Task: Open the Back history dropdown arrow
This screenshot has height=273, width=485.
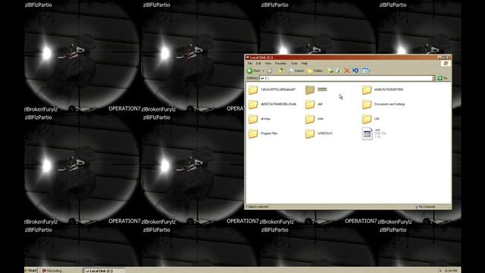Action: 264,71
